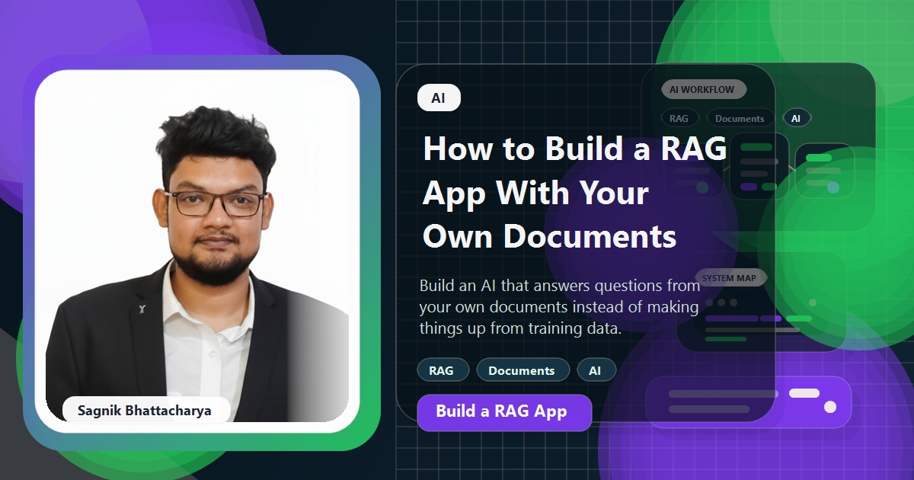Enable the first status dot under SYSTEM MAP
This screenshot has height=480, width=914.
(x=709, y=302)
